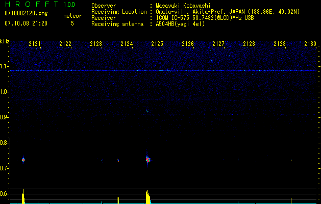Click the 2121 time marker

pyautogui.click(x=35, y=44)
